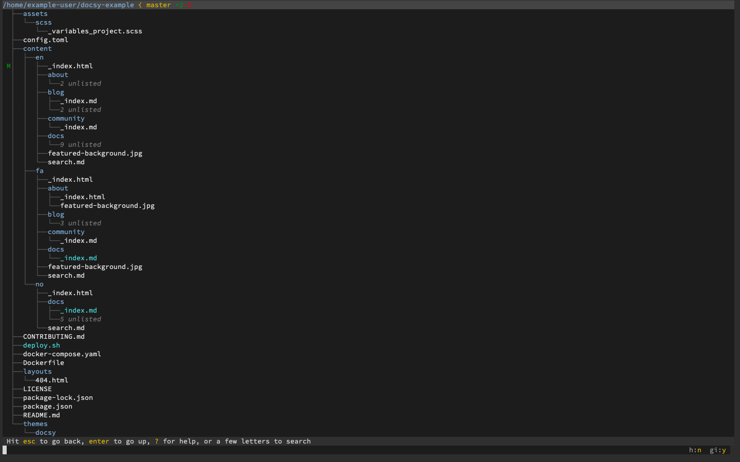The image size is (740, 462).
Task: Expand the assets directory
Action: click(35, 14)
